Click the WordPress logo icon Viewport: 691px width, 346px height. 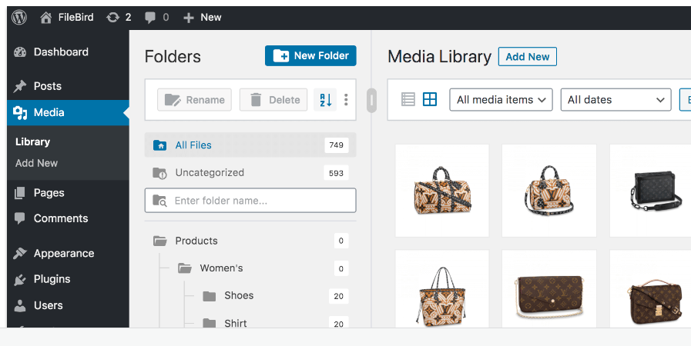[19, 17]
